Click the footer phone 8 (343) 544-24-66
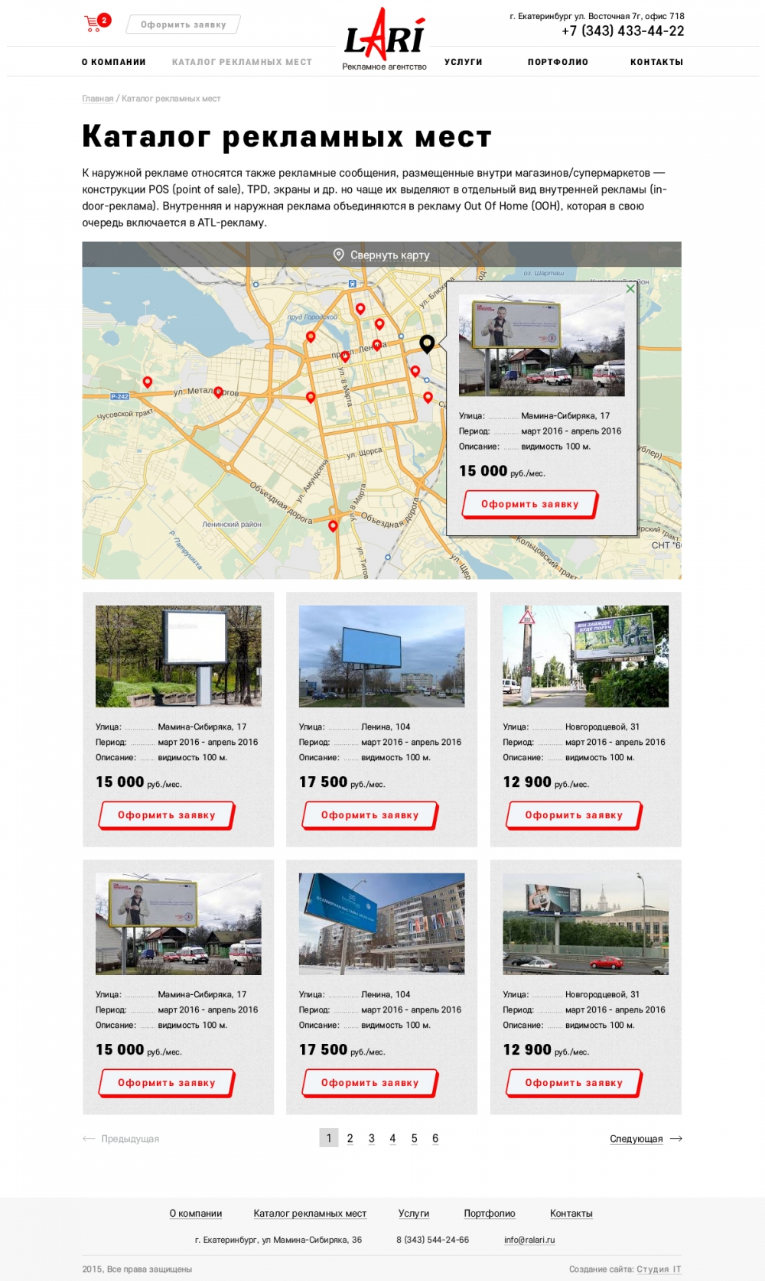 tap(432, 1240)
